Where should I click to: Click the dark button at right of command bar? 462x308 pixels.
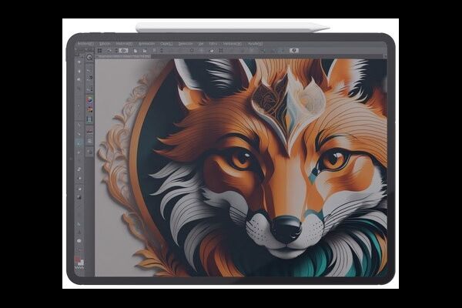(294, 50)
